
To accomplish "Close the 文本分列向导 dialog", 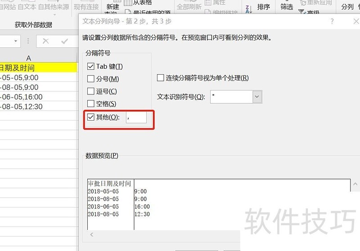I will click(x=356, y=21).
